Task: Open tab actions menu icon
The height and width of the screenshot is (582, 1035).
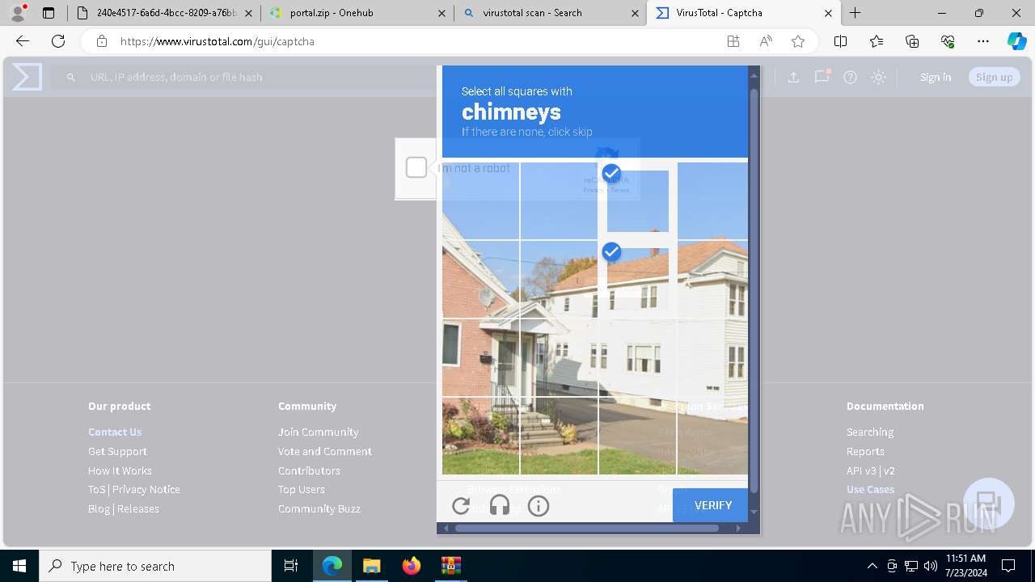Action: point(49,13)
